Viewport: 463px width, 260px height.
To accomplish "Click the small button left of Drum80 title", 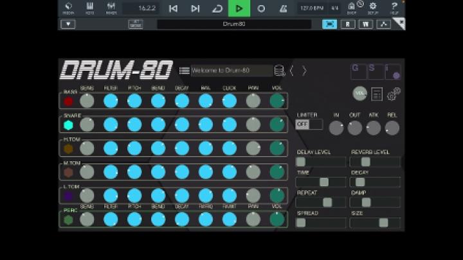I will 136,24.
